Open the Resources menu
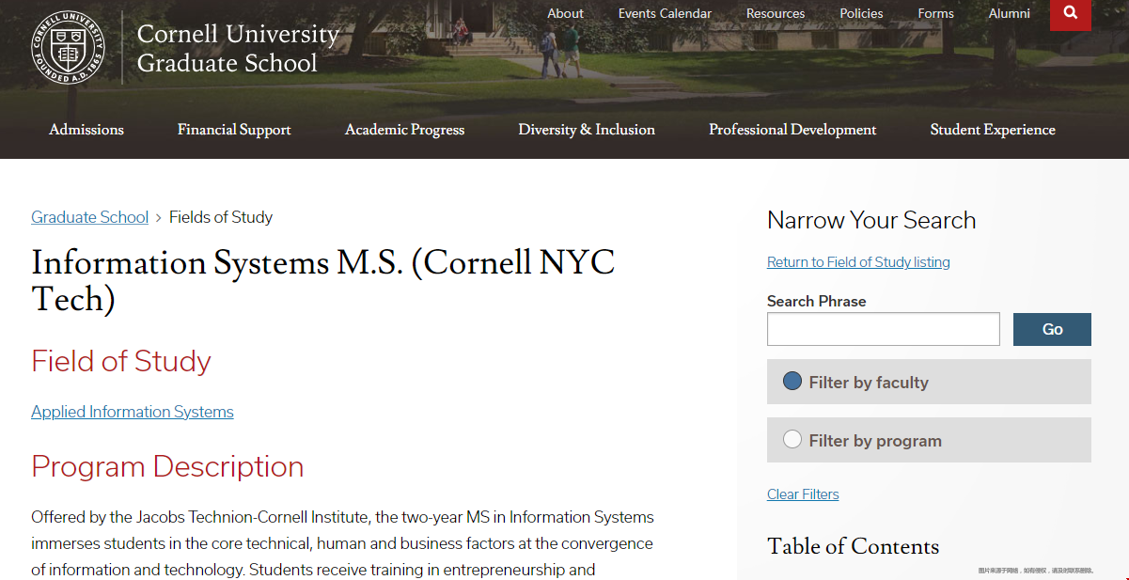The image size is (1129, 580). 776,13
